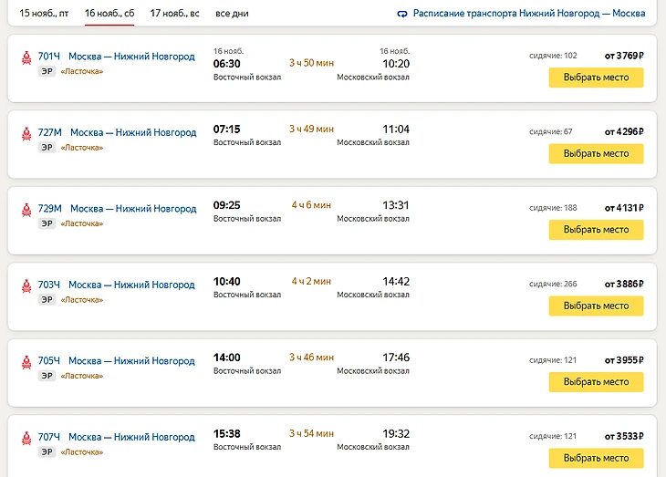Switch to the 17 нояб., вс tab

point(174,14)
